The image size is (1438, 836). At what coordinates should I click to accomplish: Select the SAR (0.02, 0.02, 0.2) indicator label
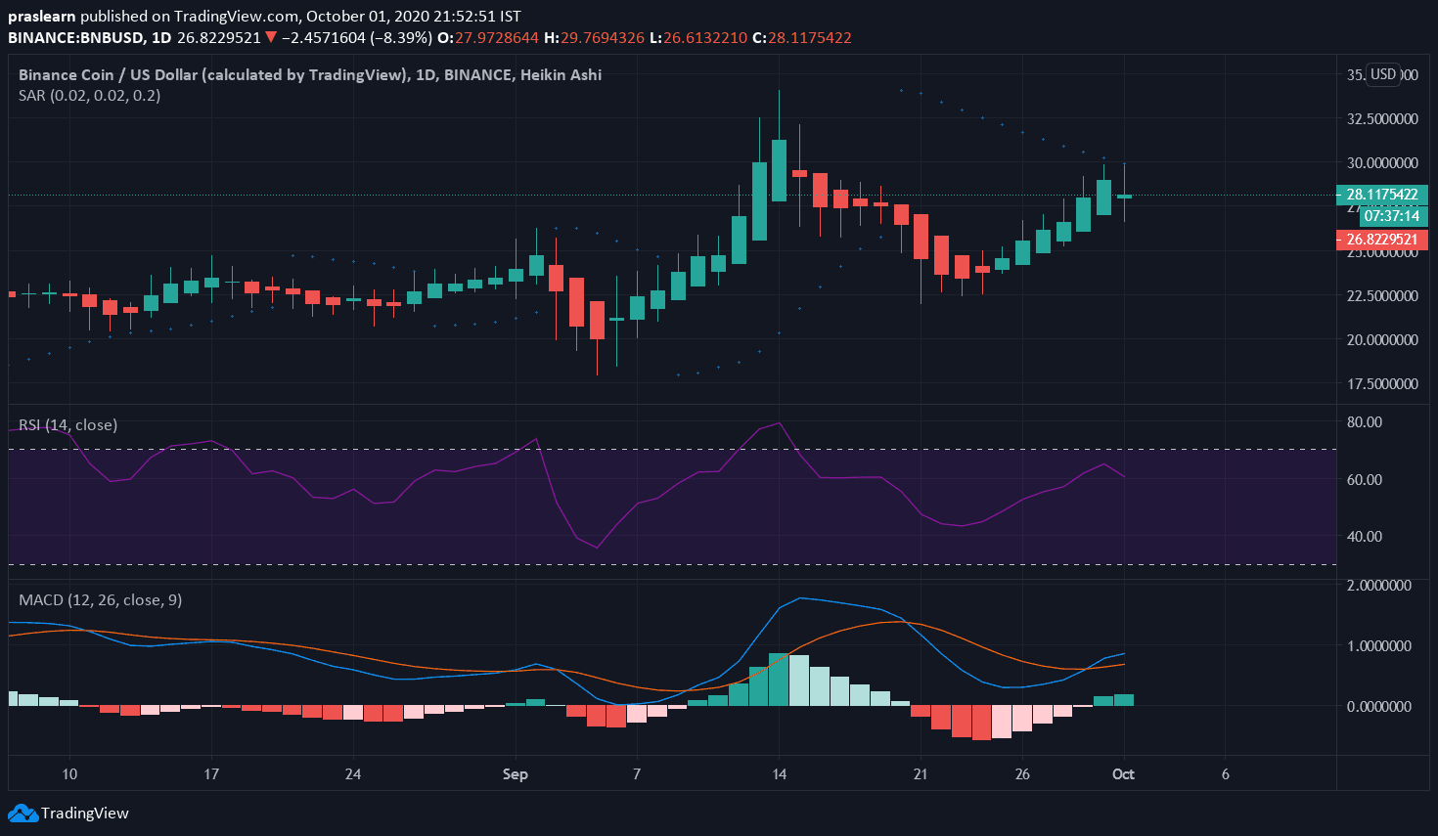(x=89, y=96)
